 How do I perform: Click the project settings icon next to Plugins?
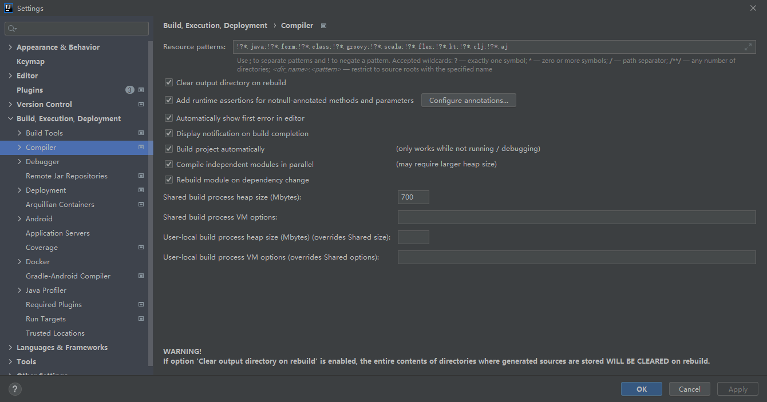(x=141, y=90)
